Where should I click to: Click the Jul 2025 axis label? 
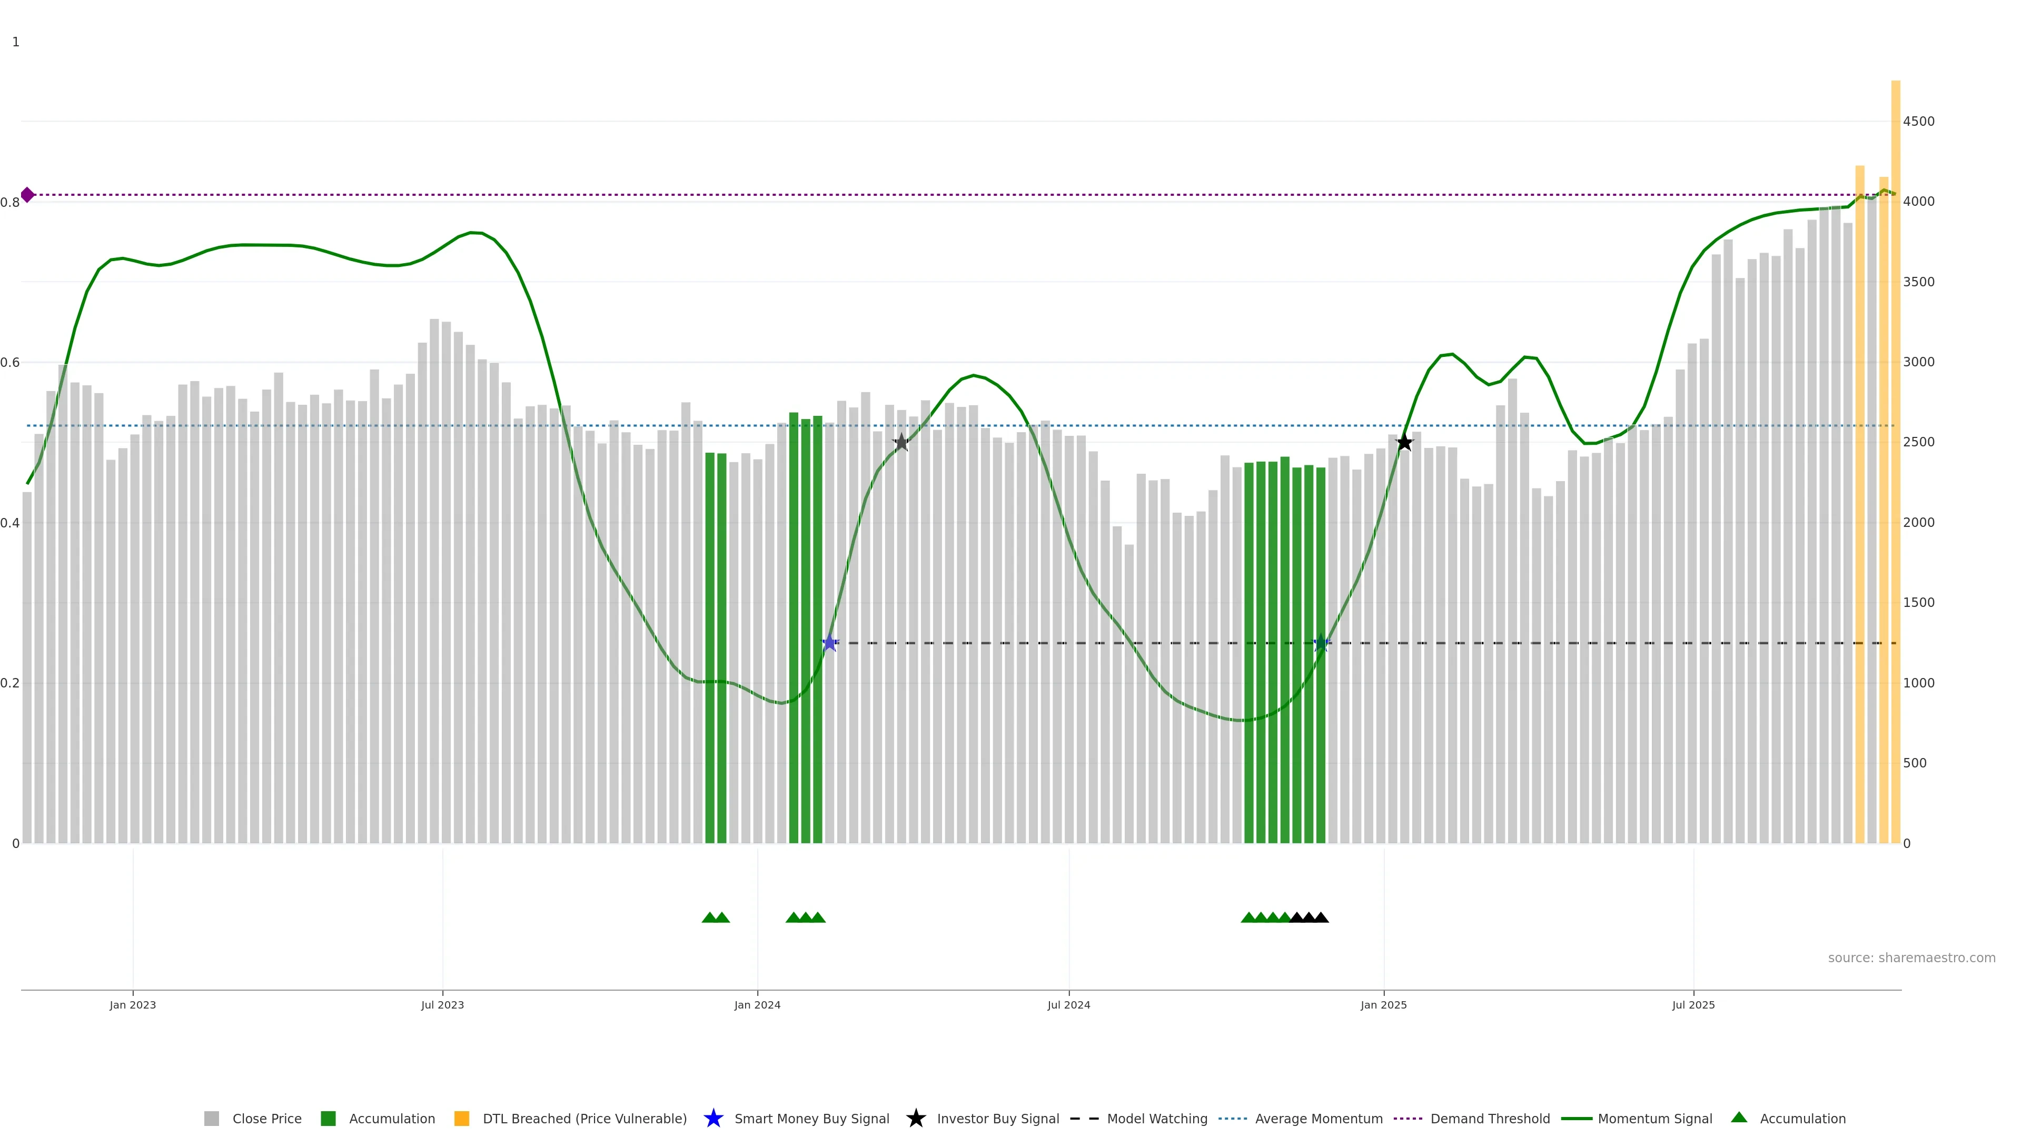(1693, 1005)
